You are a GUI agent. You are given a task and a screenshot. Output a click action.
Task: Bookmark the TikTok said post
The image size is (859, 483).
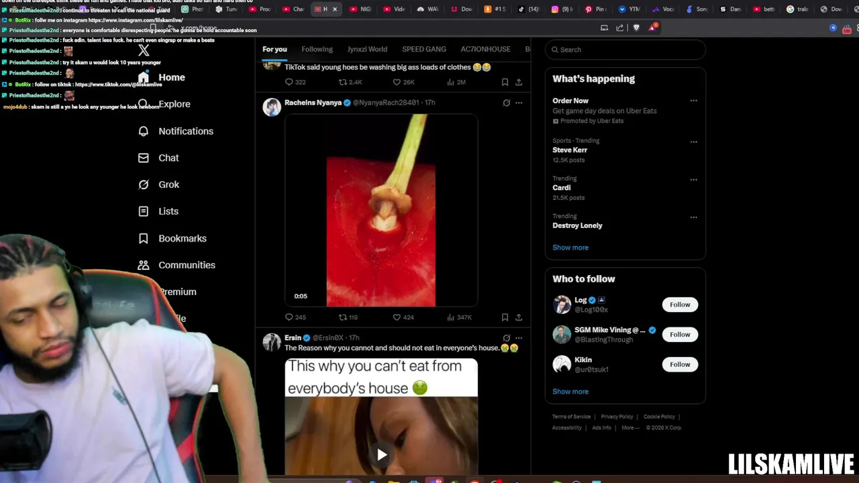(x=505, y=83)
